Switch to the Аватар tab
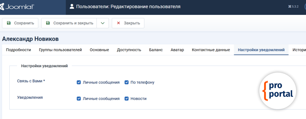Image resolution: width=306 pixels, height=119 pixels. (x=177, y=50)
